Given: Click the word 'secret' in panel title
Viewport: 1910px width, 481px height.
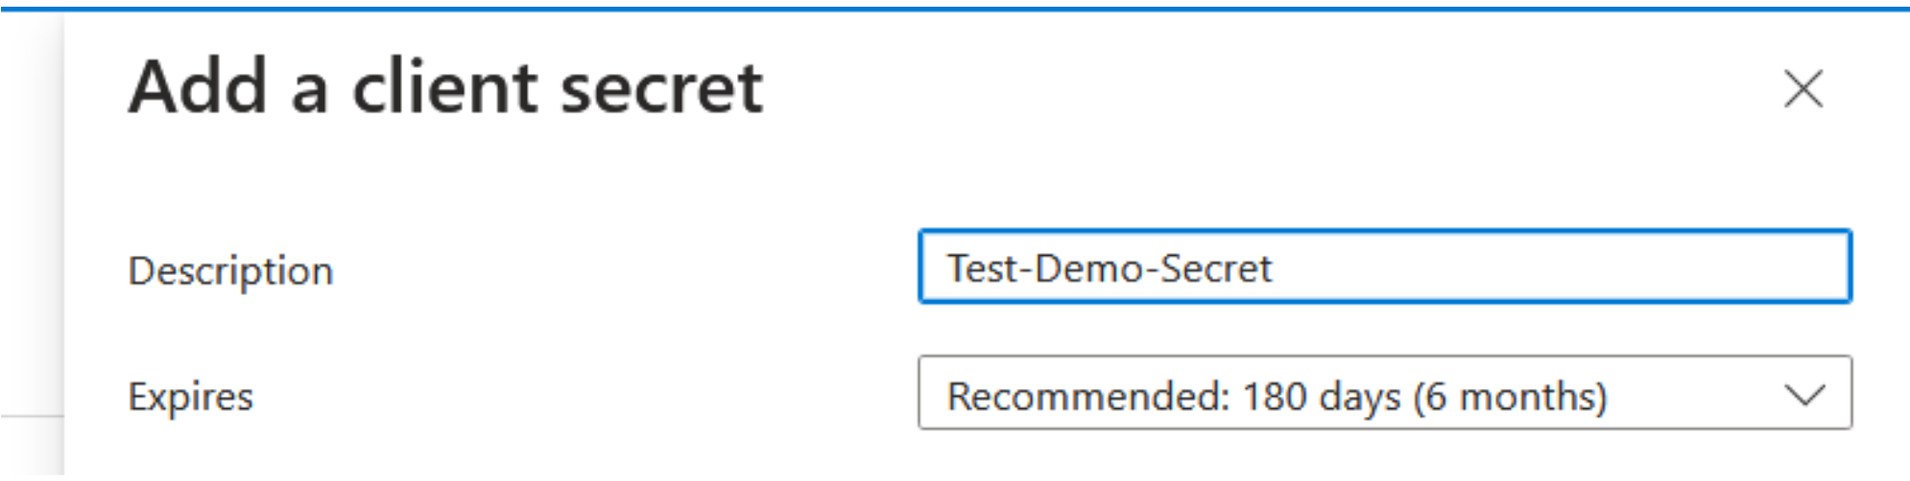Looking at the screenshot, I should coord(661,88).
